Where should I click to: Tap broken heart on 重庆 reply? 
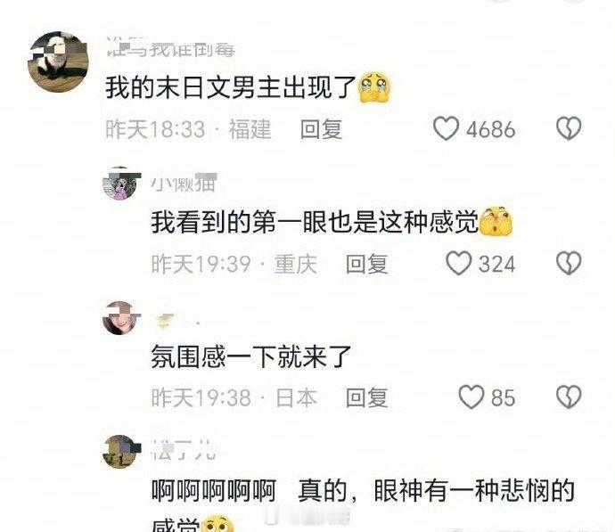[x=569, y=263]
